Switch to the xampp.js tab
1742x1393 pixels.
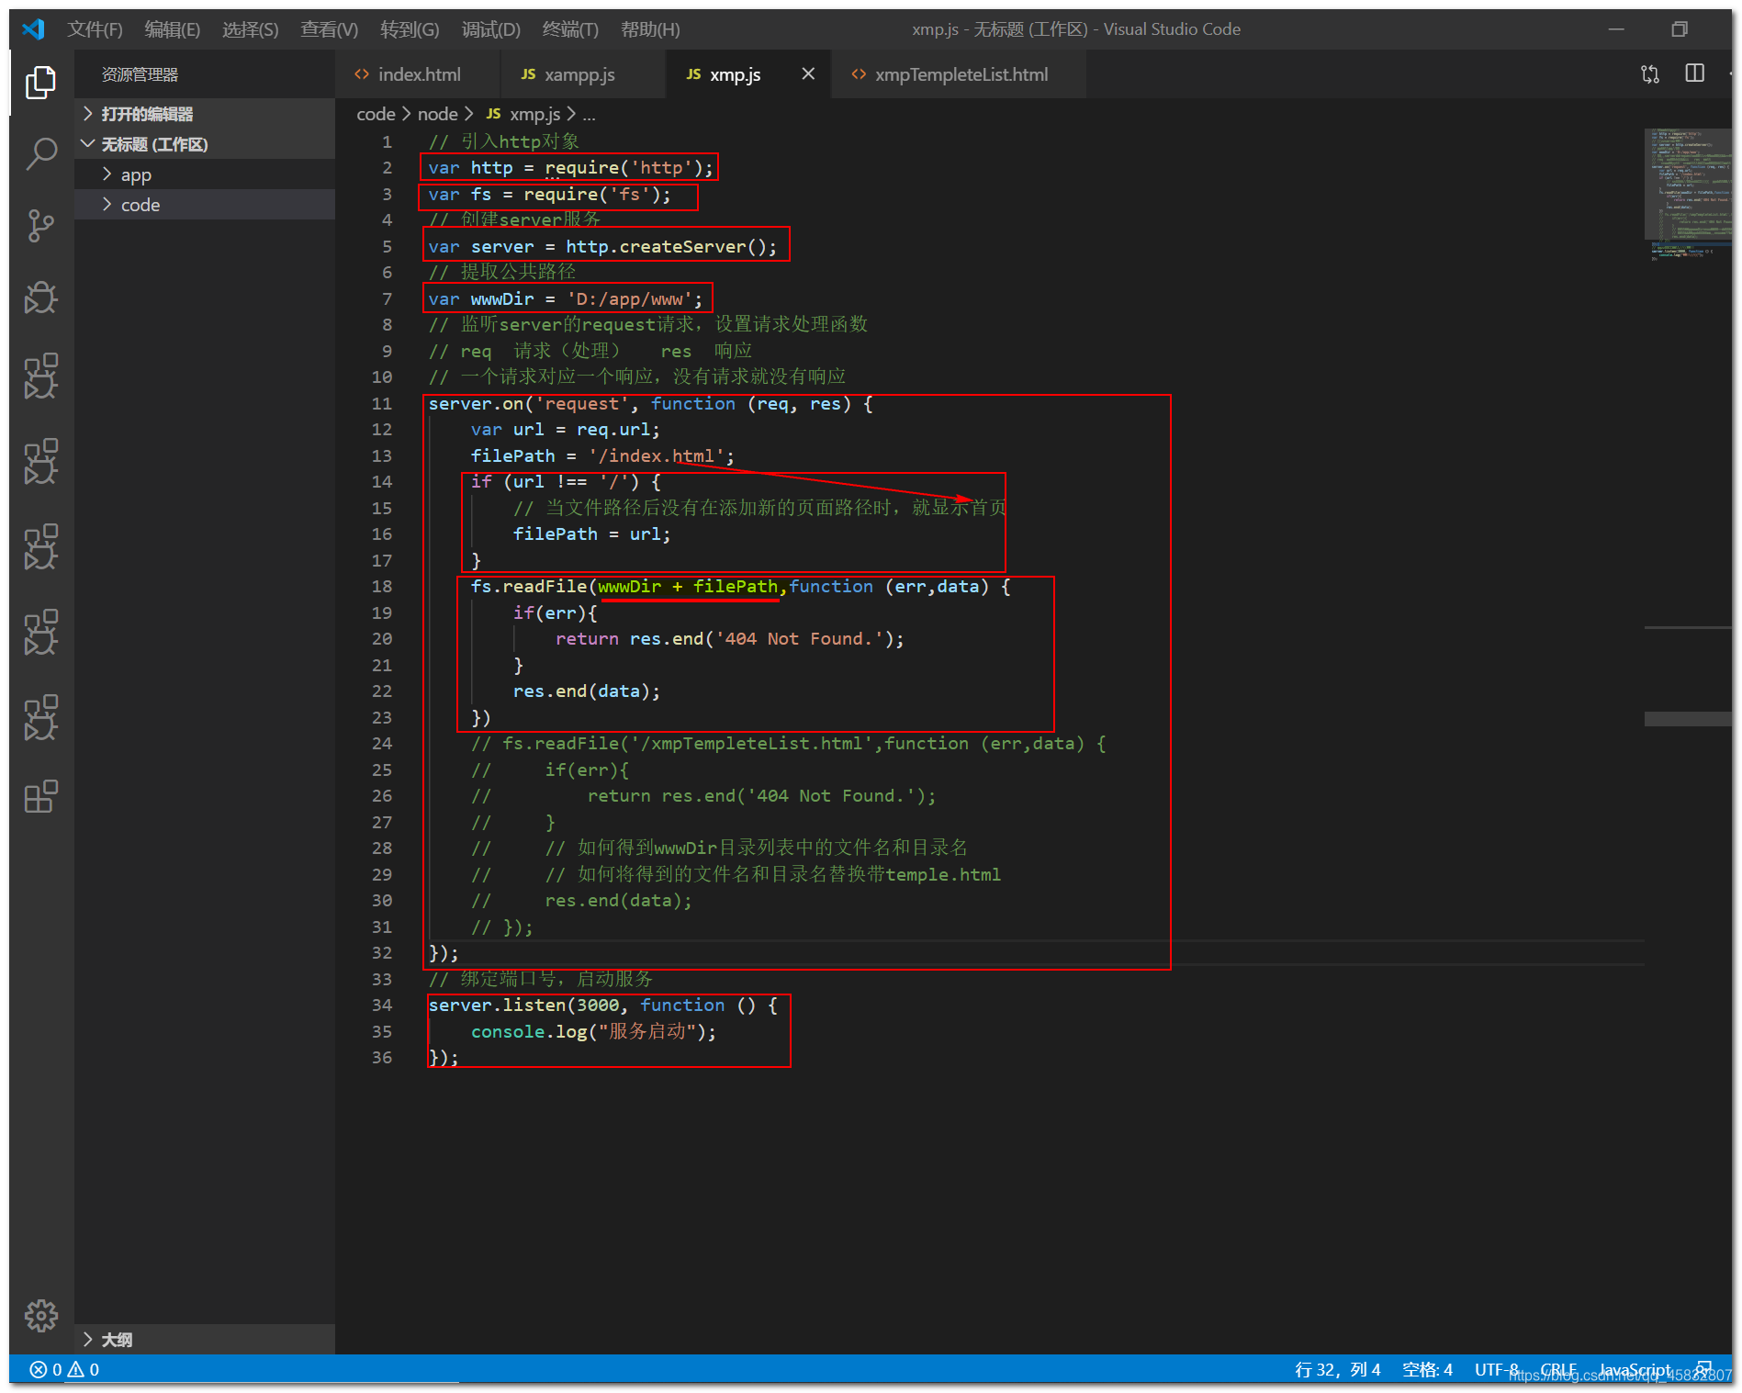point(583,74)
